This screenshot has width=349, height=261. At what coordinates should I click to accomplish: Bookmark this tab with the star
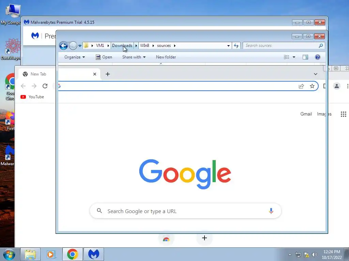312,86
